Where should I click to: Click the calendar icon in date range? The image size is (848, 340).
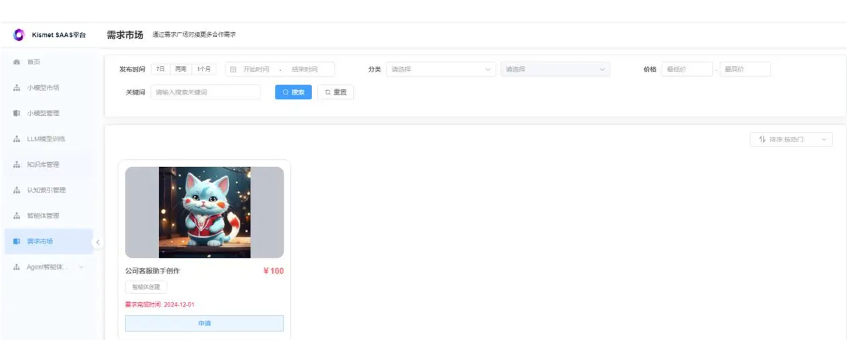pos(233,69)
